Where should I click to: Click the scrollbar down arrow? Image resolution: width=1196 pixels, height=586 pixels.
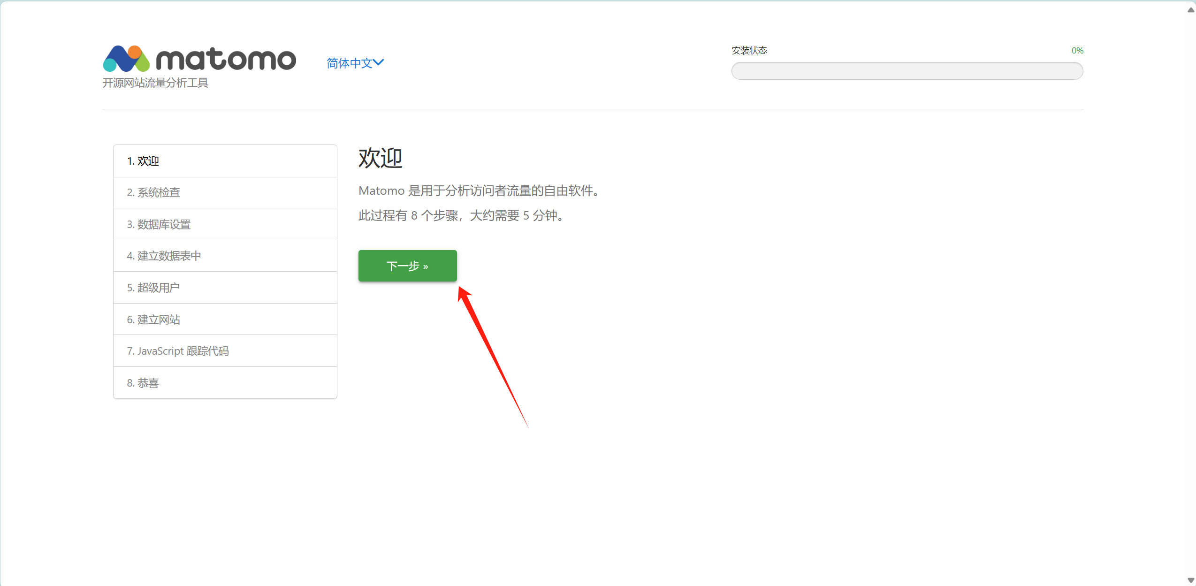pos(1191,580)
